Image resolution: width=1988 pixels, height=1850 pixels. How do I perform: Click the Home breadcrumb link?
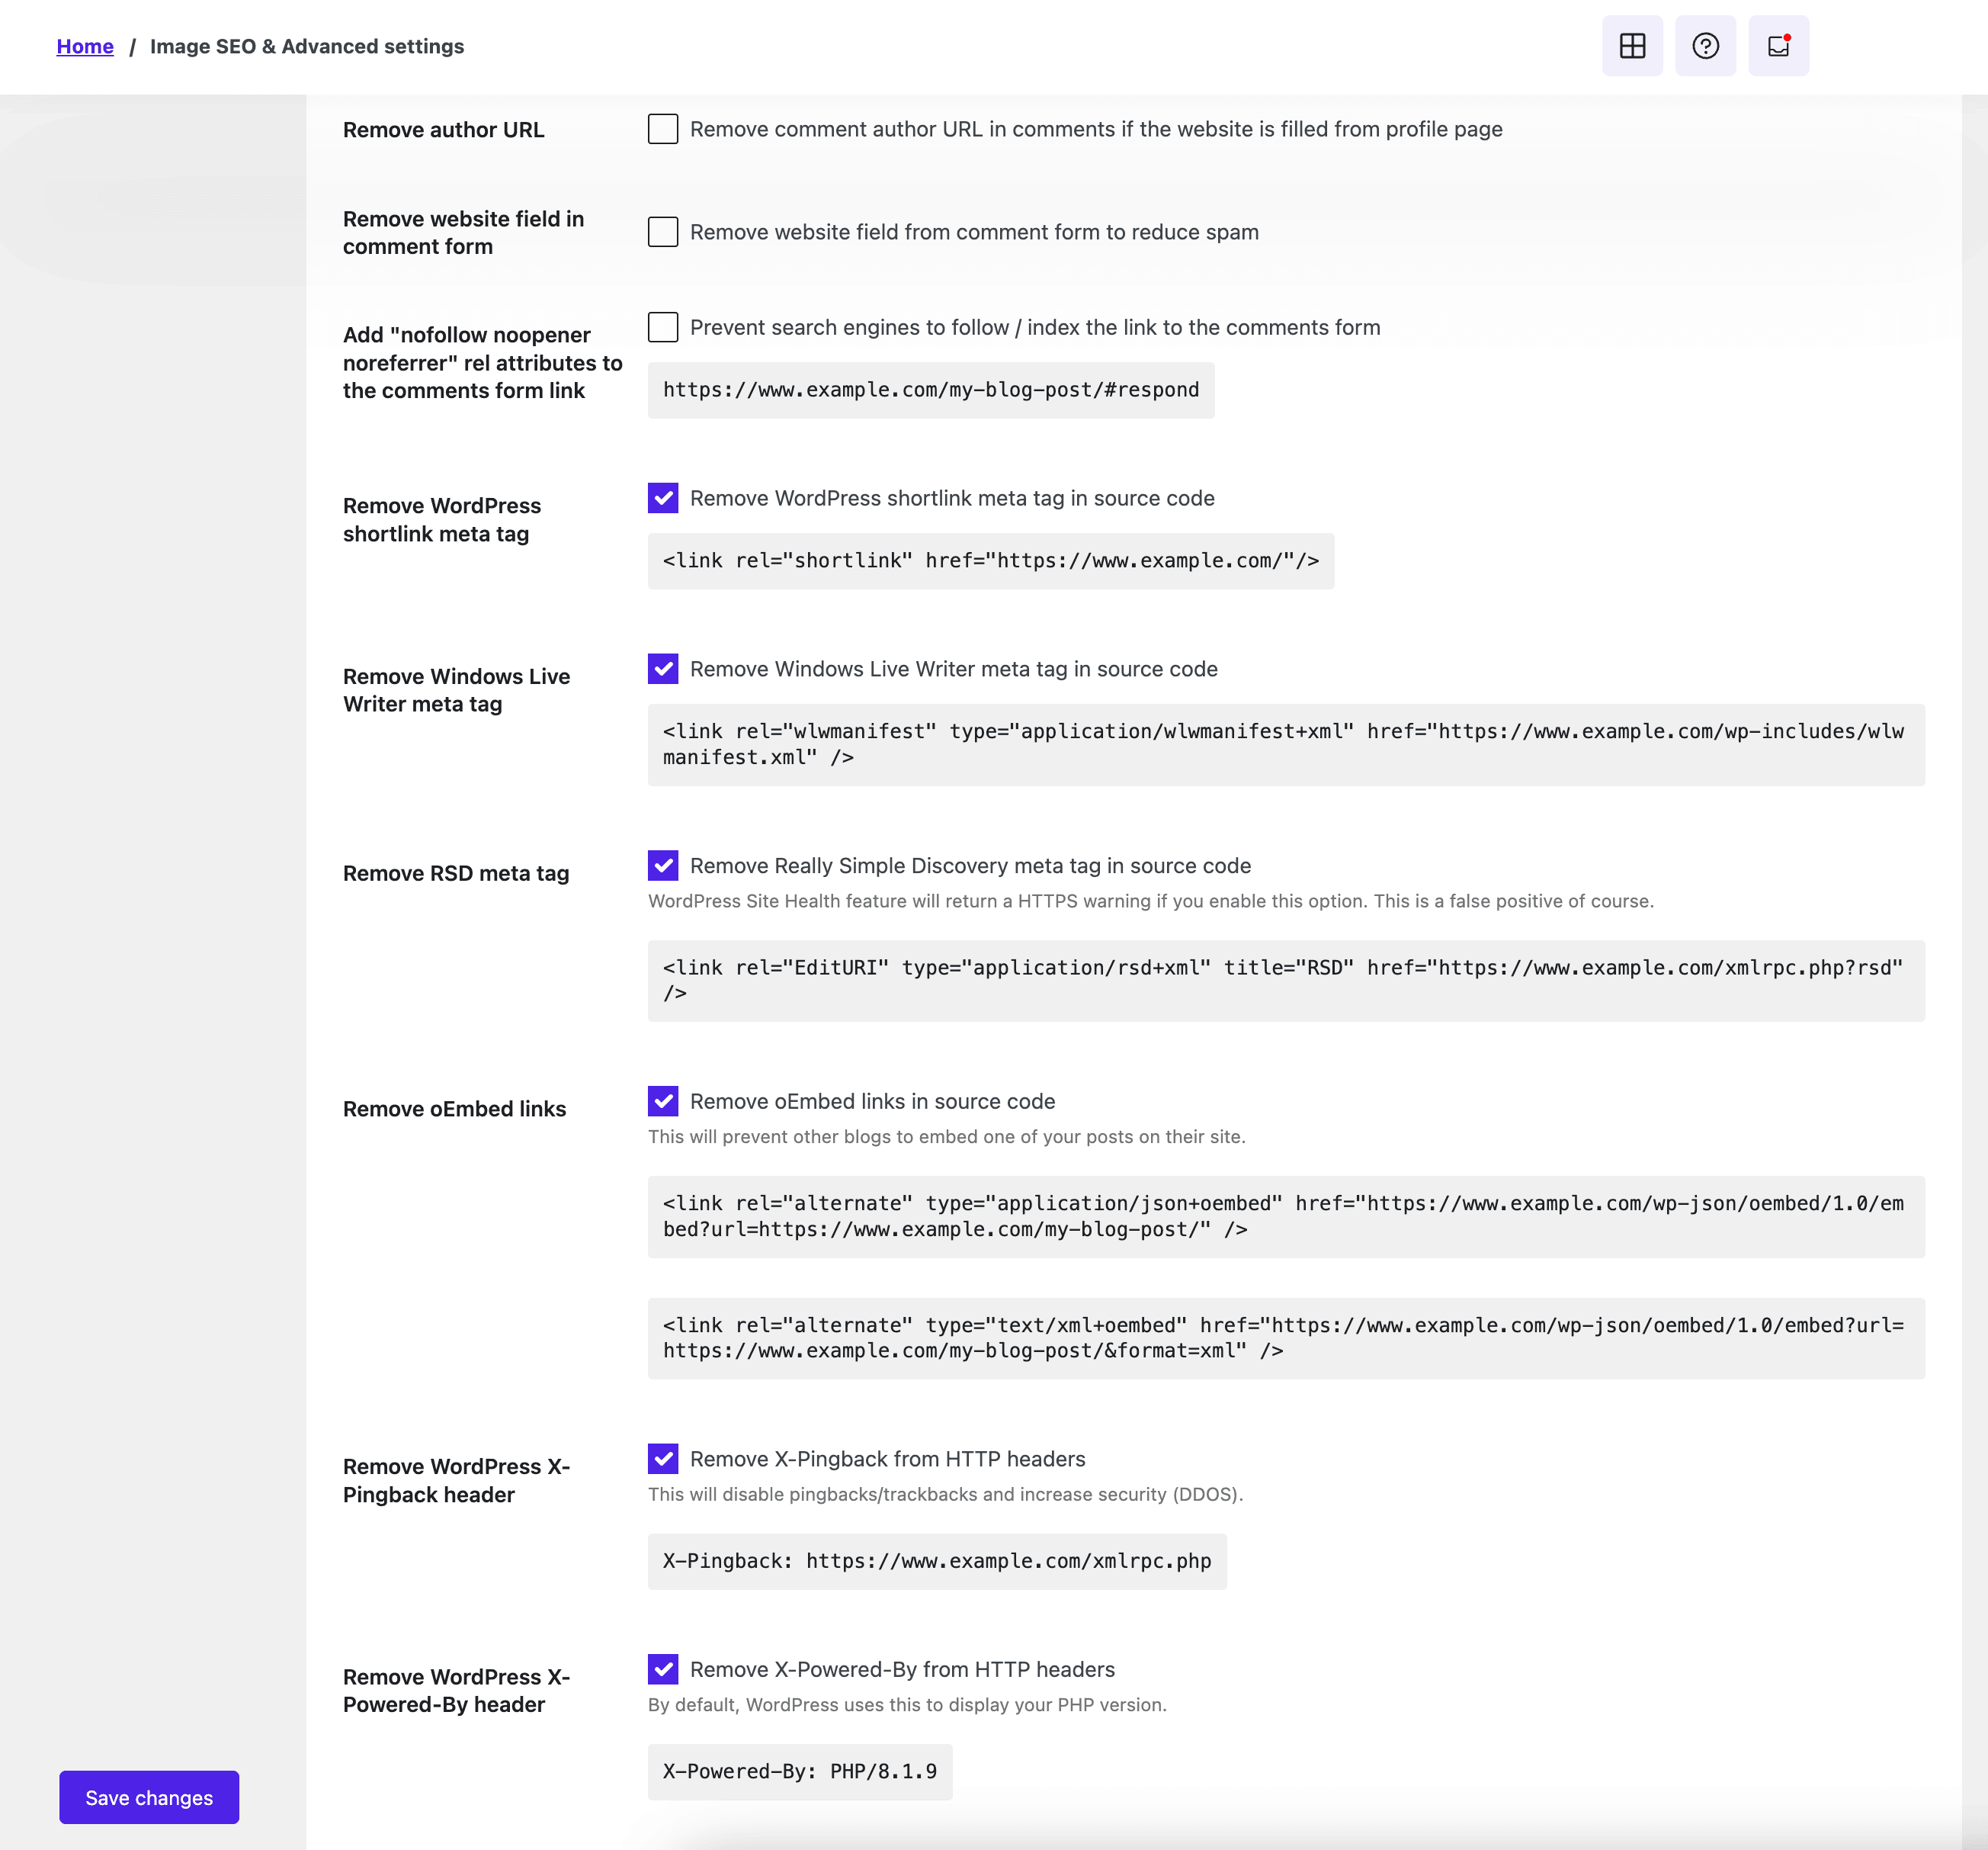[85, 46]
